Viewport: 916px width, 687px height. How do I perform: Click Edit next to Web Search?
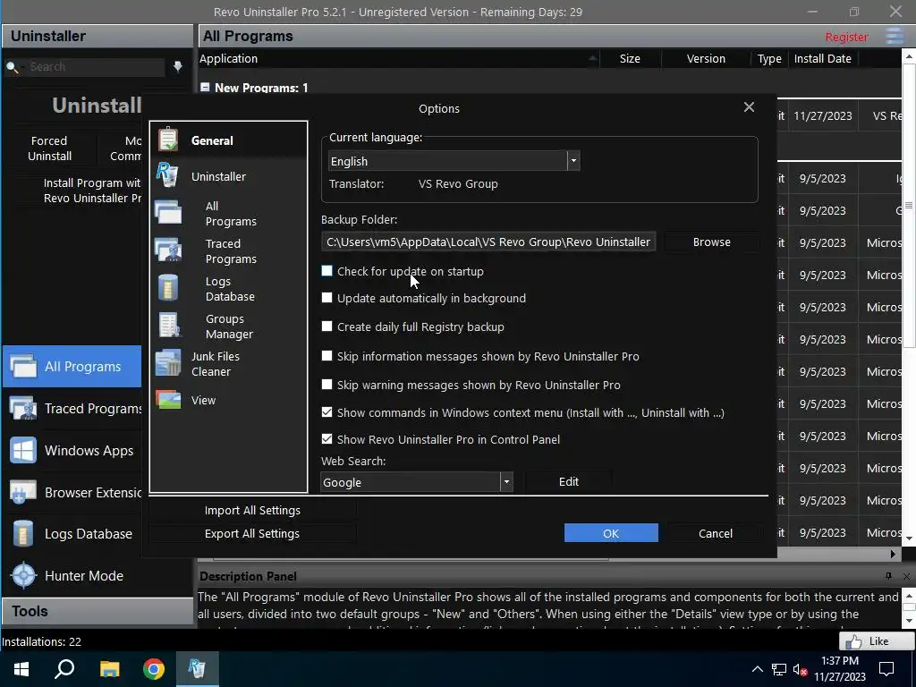pos(568,481)
